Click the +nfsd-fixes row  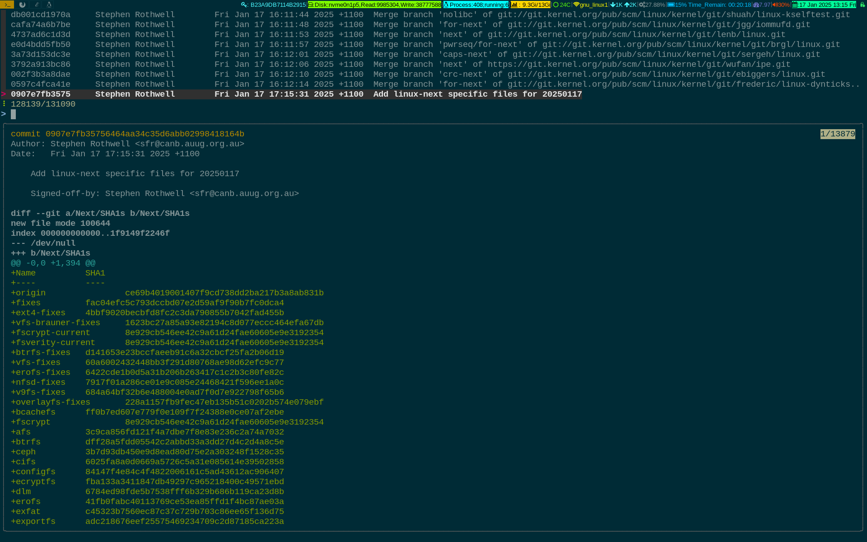[x=147, y=382]
